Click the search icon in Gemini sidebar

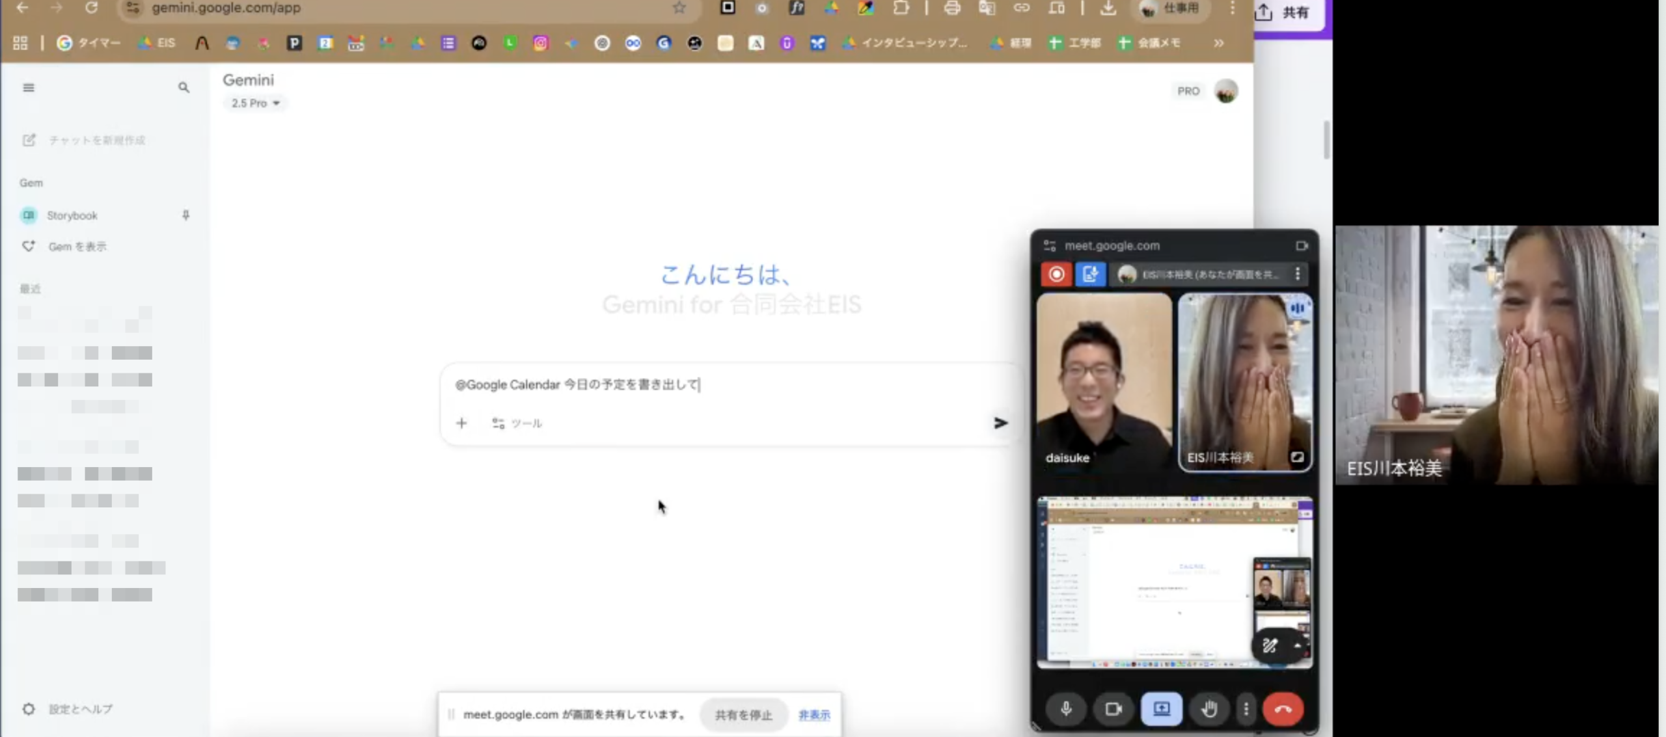click(184, 88)
